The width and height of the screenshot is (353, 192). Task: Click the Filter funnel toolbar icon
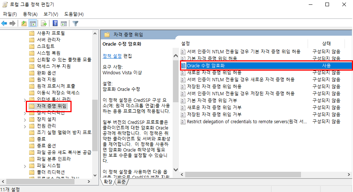(x=75, y=23)
